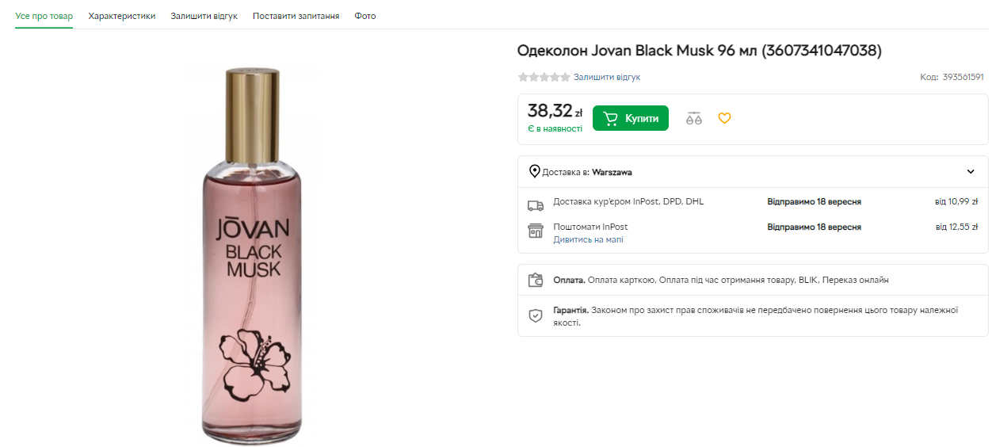996x447 pixels.
Task: Expand the delivery city chevron
Action: tap(971, 172)
